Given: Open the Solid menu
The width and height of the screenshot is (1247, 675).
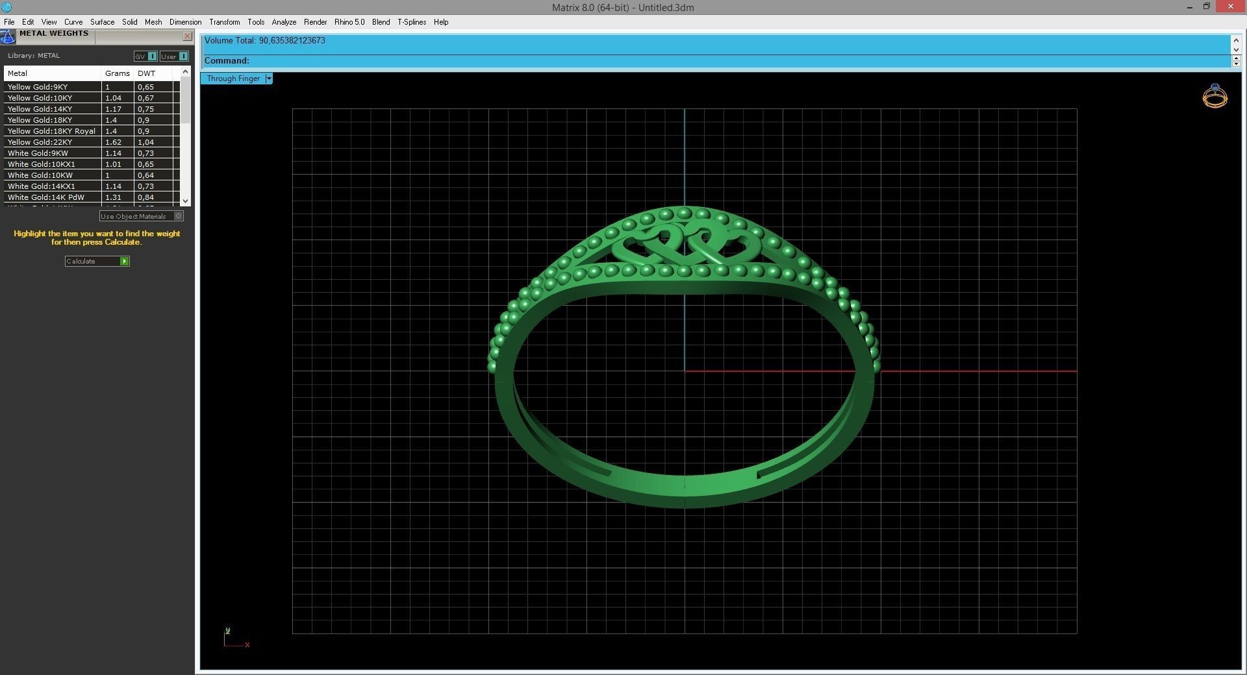Looking at the screenshot, I should (130, 22).
